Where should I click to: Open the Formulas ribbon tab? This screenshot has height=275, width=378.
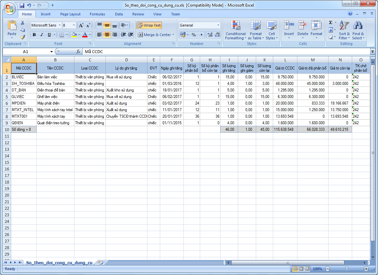(97, 14)
